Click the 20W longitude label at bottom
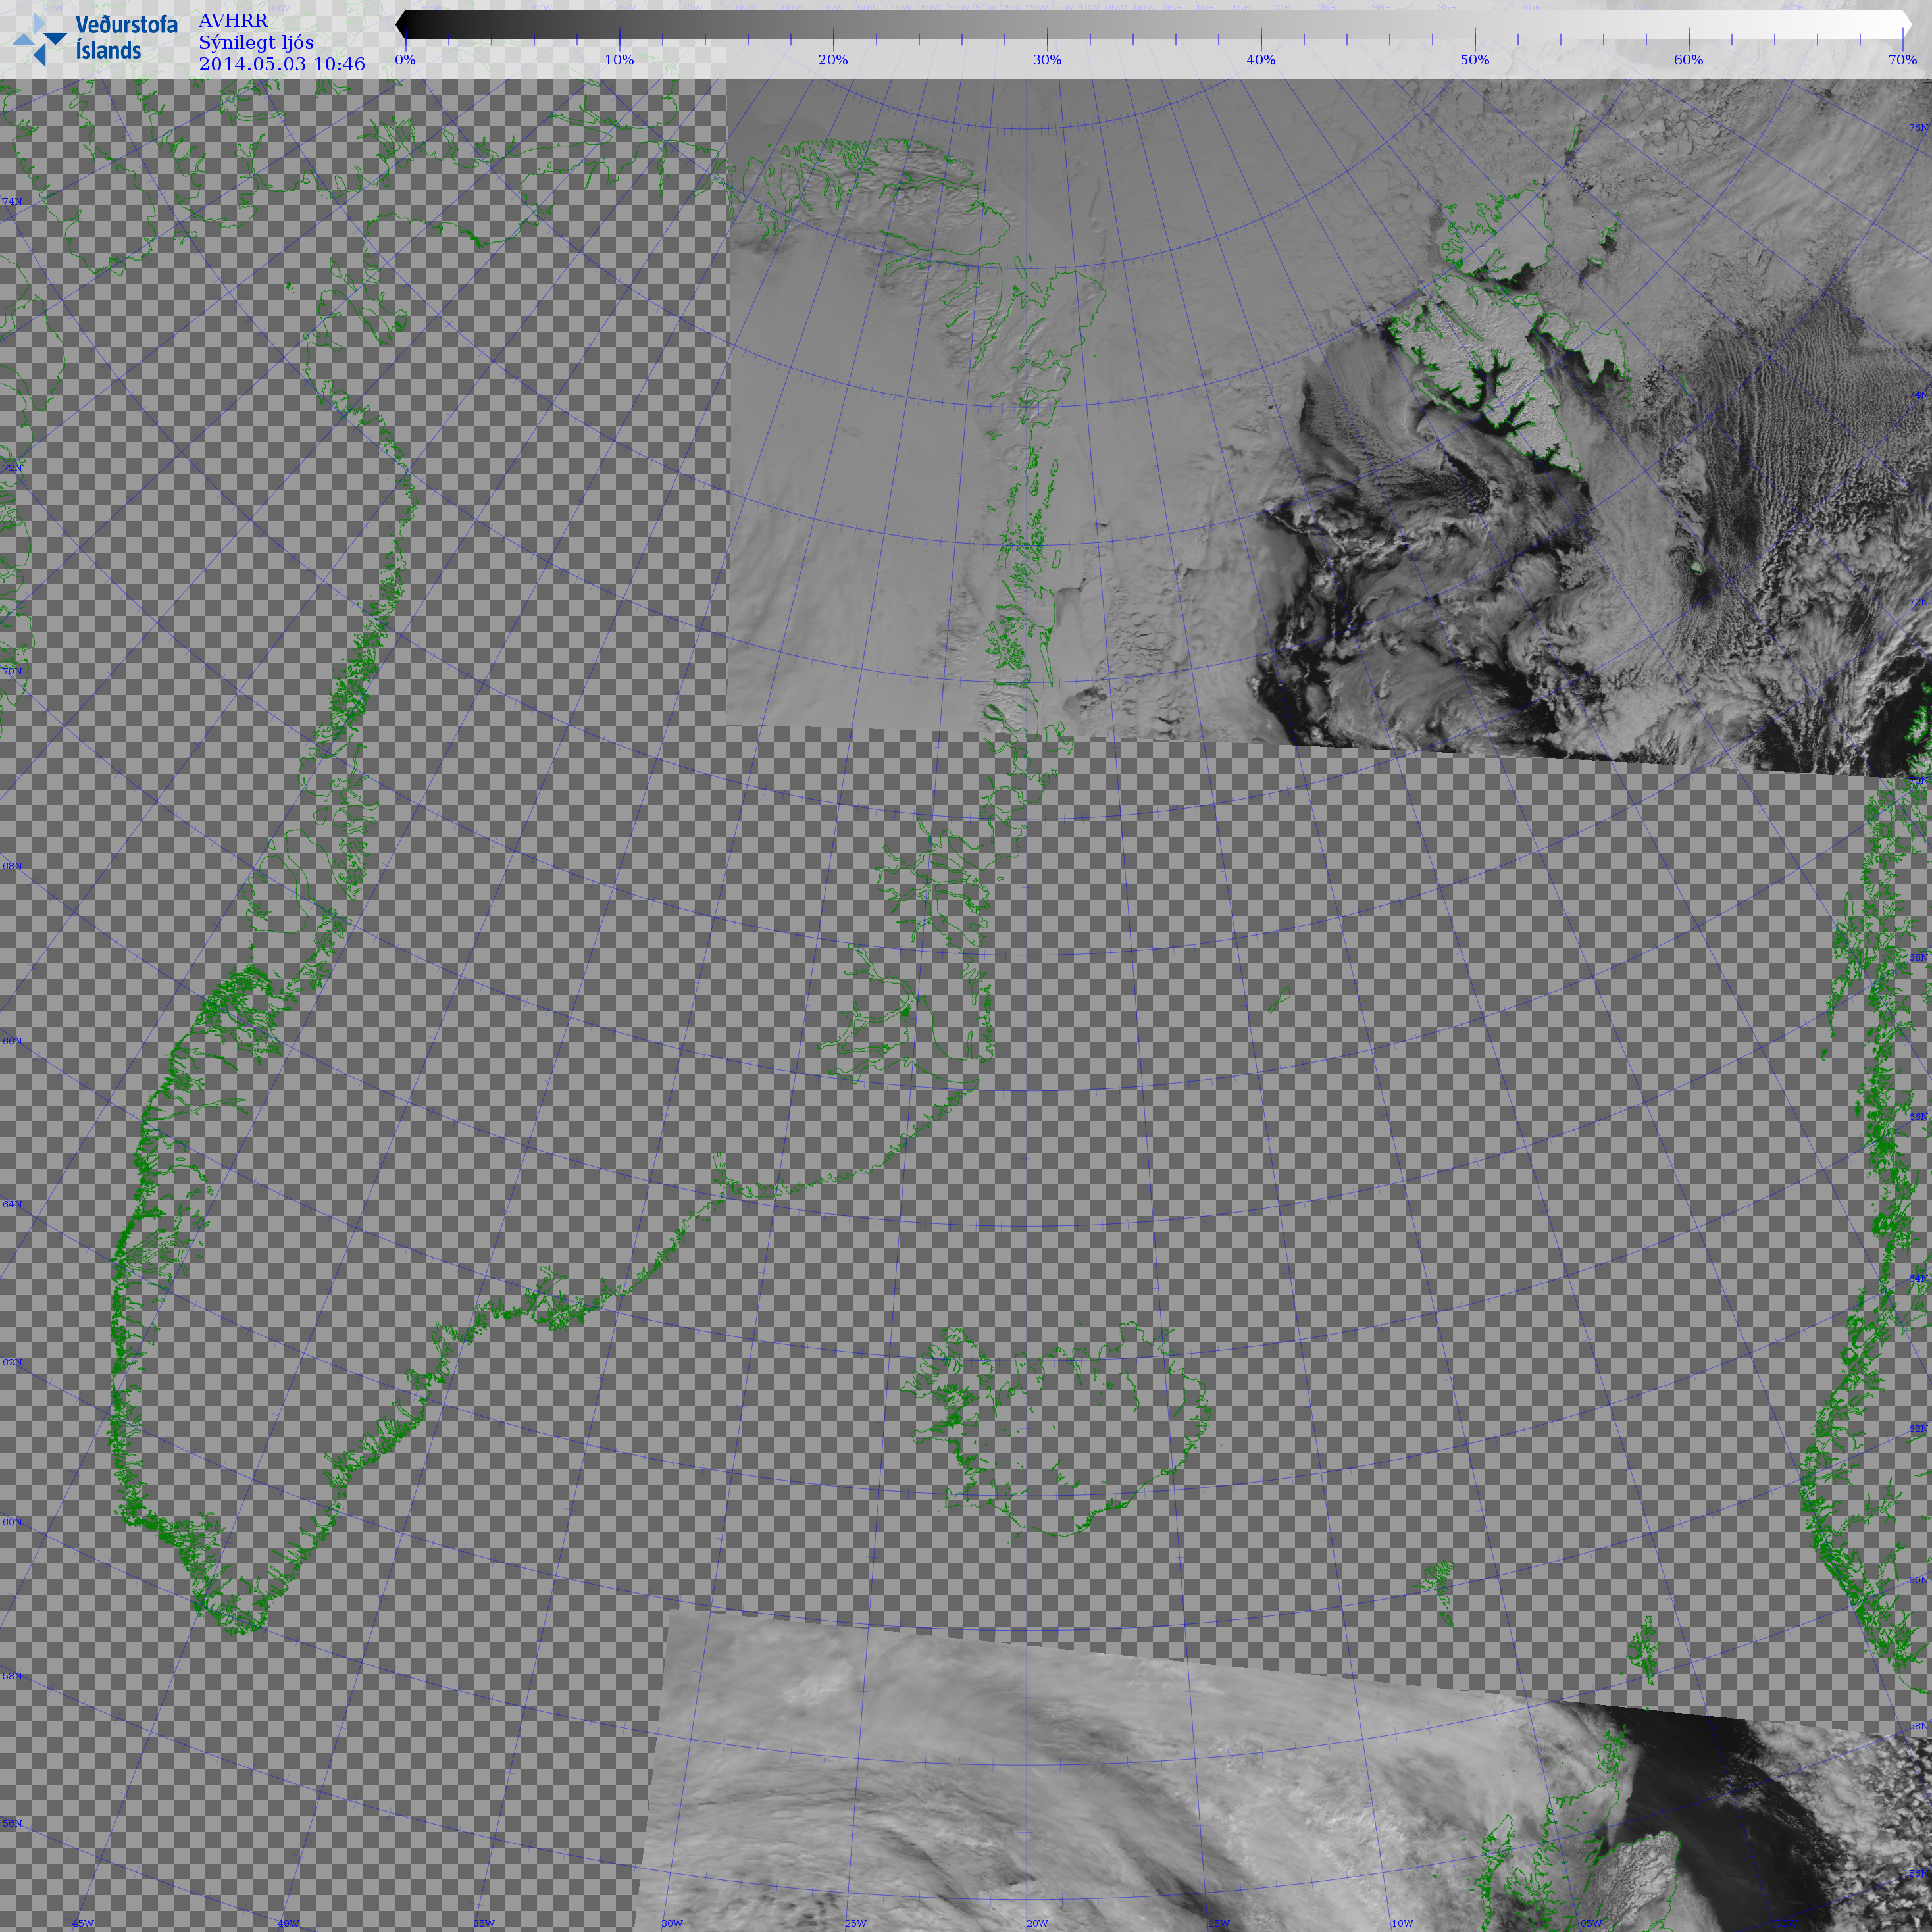This screenshot has height=1932, width=1932. [x=1037, y=1923]
